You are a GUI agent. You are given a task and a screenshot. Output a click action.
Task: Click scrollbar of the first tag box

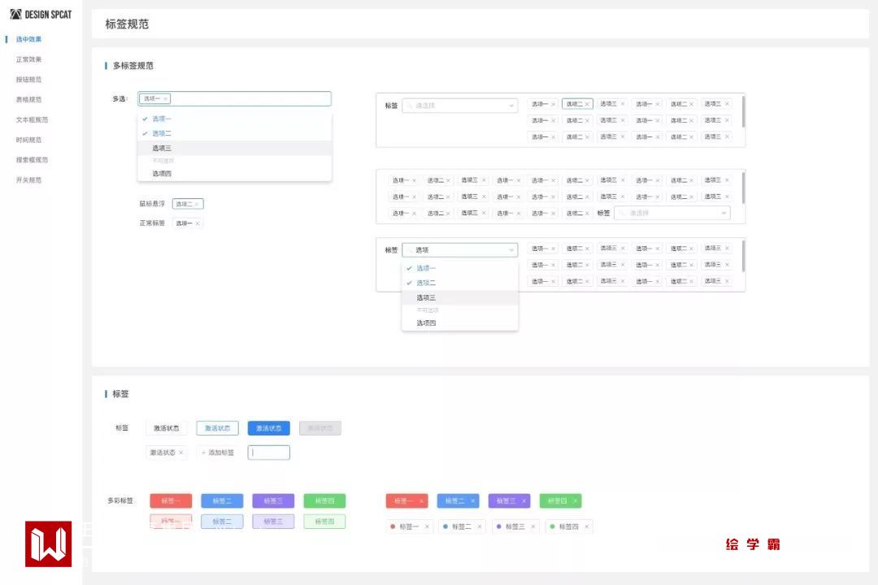[743, 112]
